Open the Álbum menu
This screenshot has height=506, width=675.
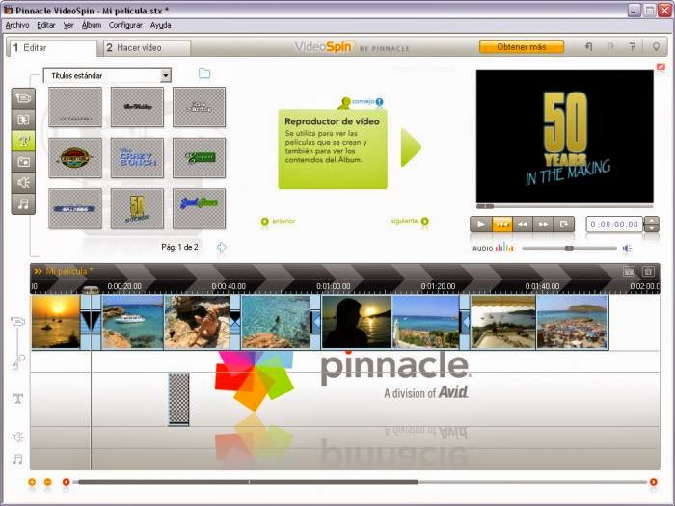[x=92, y=25]
